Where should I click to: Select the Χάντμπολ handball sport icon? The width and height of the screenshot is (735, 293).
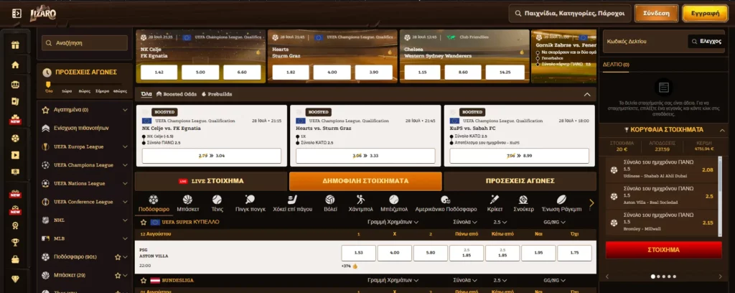click(x=360, y=203)
